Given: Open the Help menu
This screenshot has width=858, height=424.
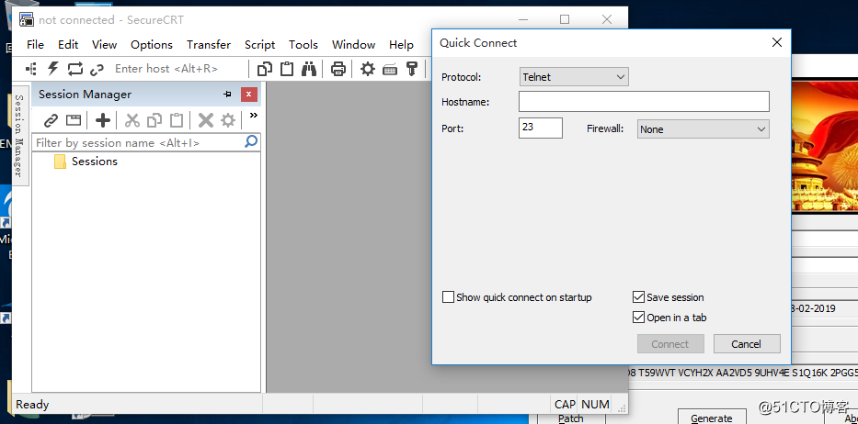Looking at the screenshot, I should click(401, 45).
